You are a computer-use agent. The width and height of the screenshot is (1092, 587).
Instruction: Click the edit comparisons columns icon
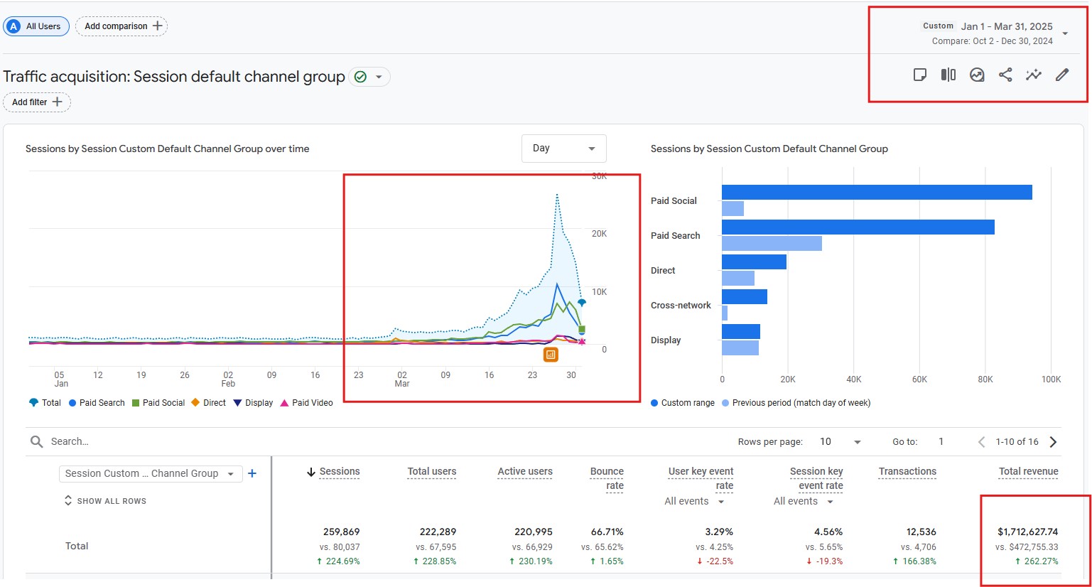tap(948, 75)
